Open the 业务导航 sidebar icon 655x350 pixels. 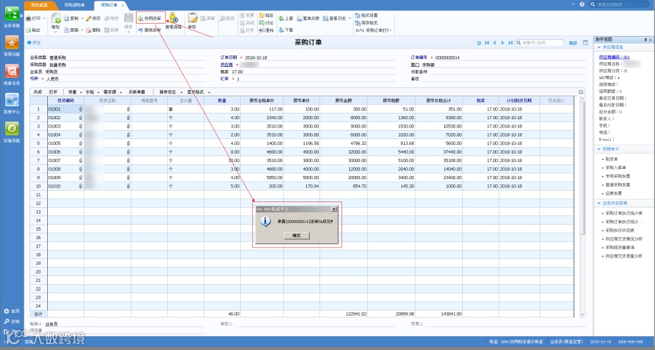click(x=11, y=14)
